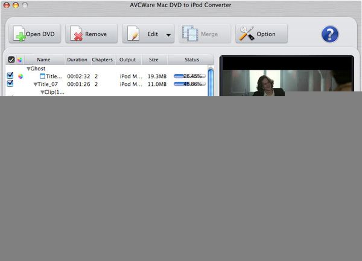362x261 pixels.
Task: Click the Edit pencil page icon
Action: pos(133,34)
